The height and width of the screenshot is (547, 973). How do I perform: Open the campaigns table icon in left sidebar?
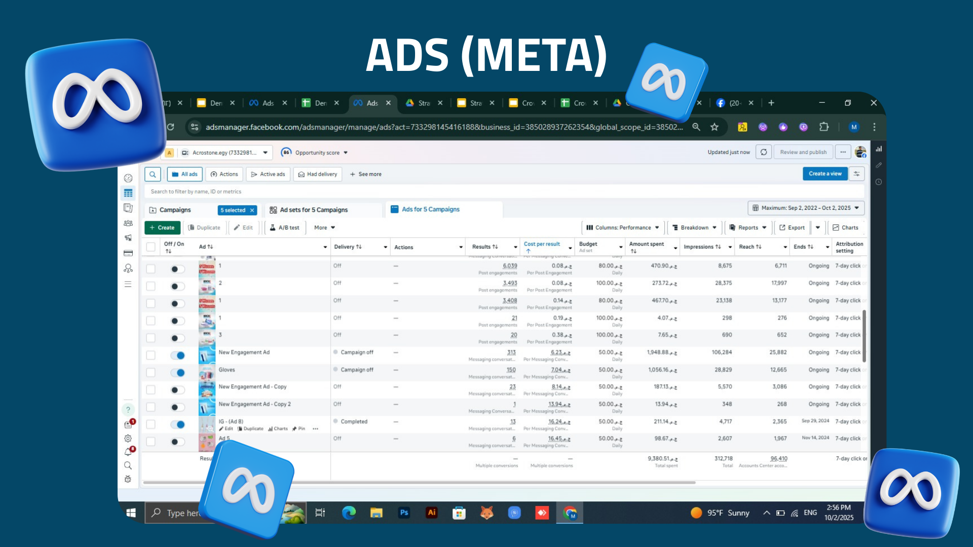coord(128,193)
